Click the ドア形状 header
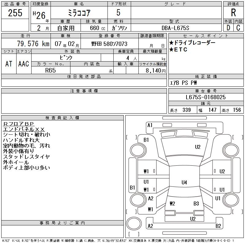245x245 pixels. (x=119, y=4)
